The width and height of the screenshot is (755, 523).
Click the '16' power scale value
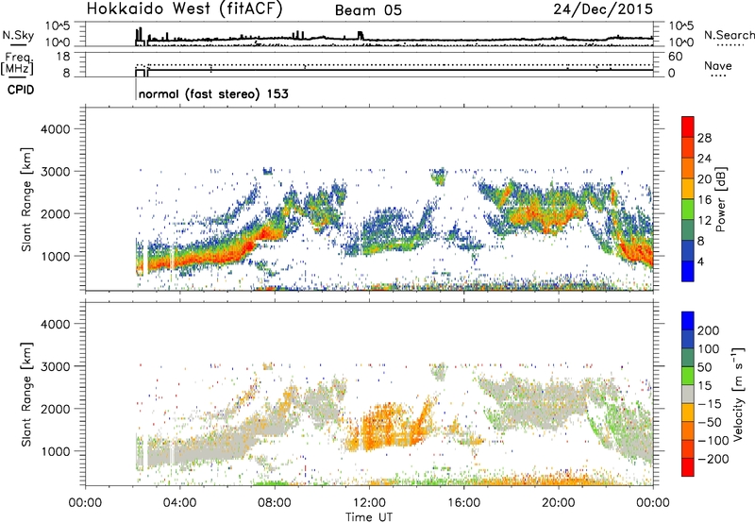click(x=704, y=200)
